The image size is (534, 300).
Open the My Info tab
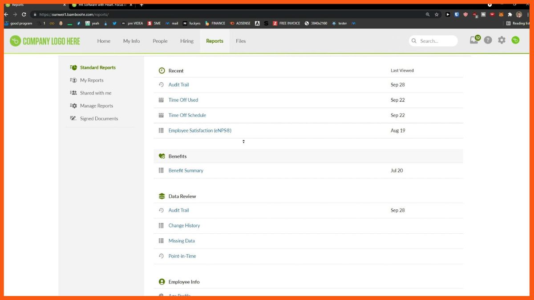(131, 41)
